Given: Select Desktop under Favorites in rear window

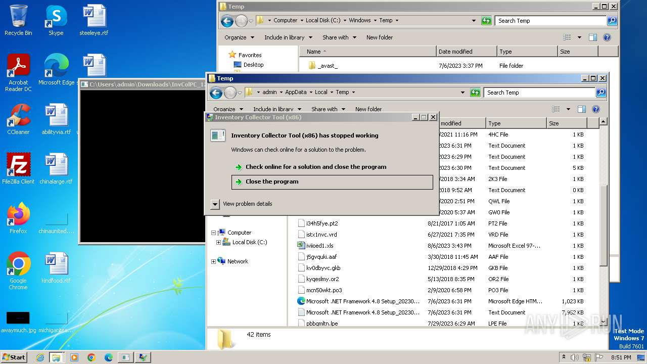Looking at the screenshot, I should (x=253, y=65).
